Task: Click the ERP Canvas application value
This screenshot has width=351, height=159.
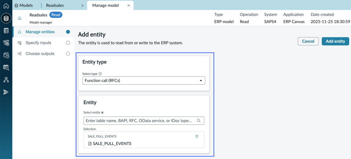Action: point(294,22)
